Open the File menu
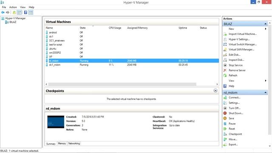272x153 pixels. coord(4,7)
